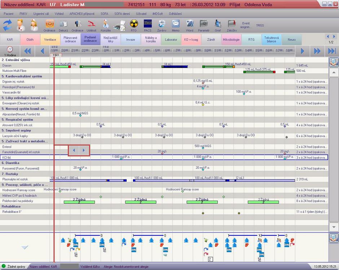Image resolution: width=339 pixels, height=270 pixels.
Task: Jump to timeline end with last arrow
Action: click(332, 51)
